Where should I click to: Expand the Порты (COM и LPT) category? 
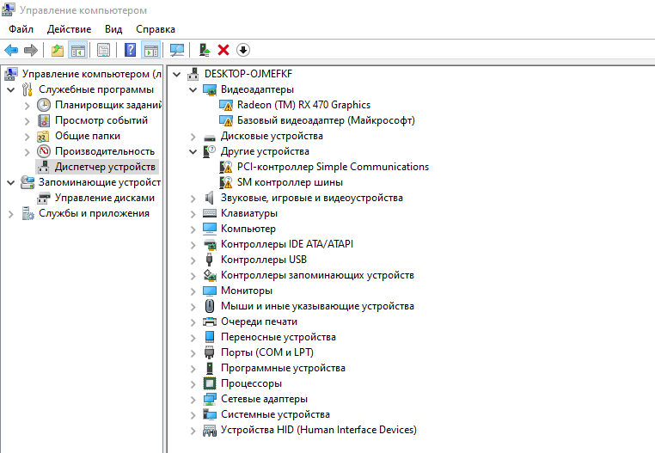(193, 353)
